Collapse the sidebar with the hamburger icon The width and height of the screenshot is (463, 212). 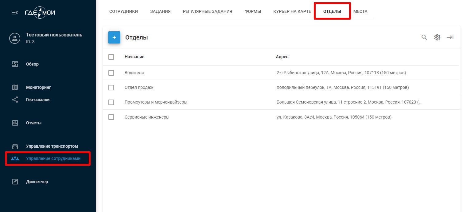(14, 13)
